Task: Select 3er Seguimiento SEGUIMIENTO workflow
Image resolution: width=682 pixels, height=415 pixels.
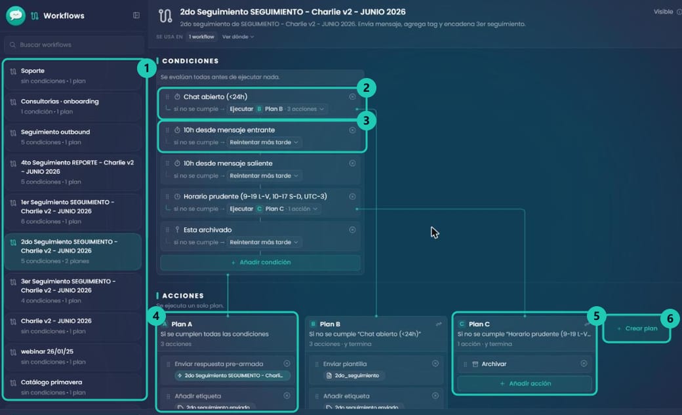Action: (73, 290)
